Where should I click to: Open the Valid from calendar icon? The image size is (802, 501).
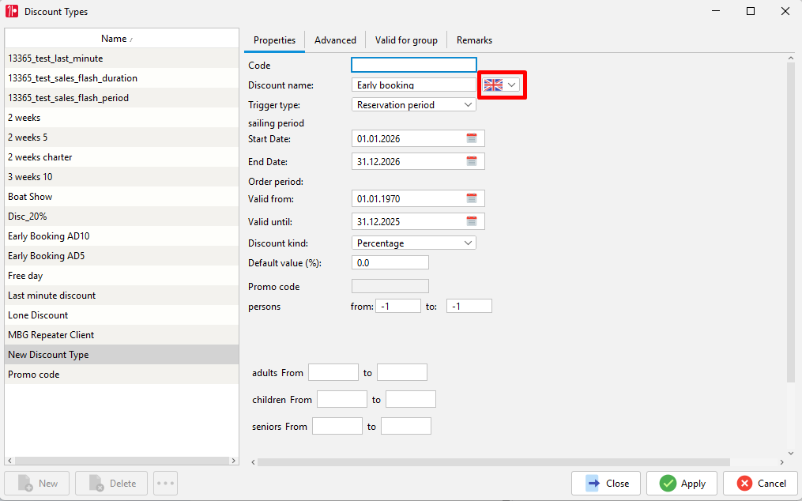click(x=471, y=198)
